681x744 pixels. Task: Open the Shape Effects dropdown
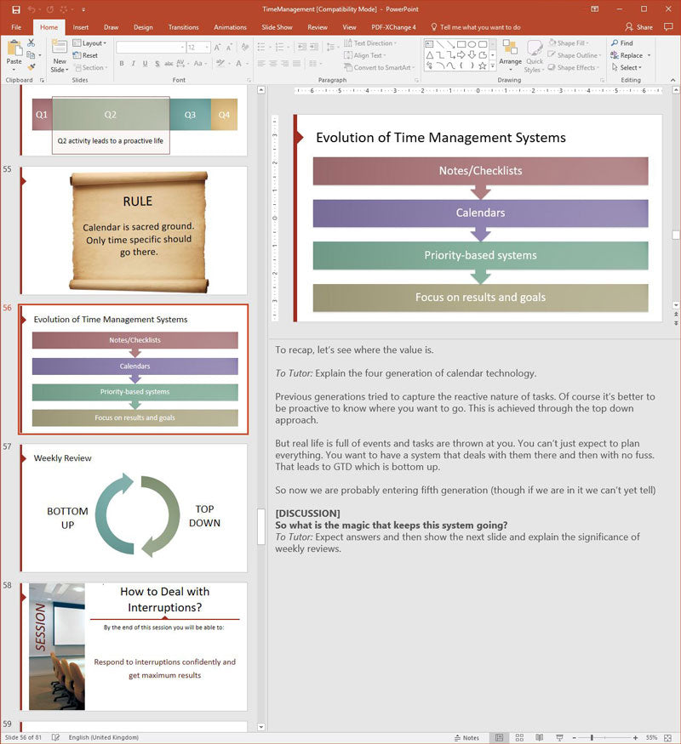[x=574, y=68]
